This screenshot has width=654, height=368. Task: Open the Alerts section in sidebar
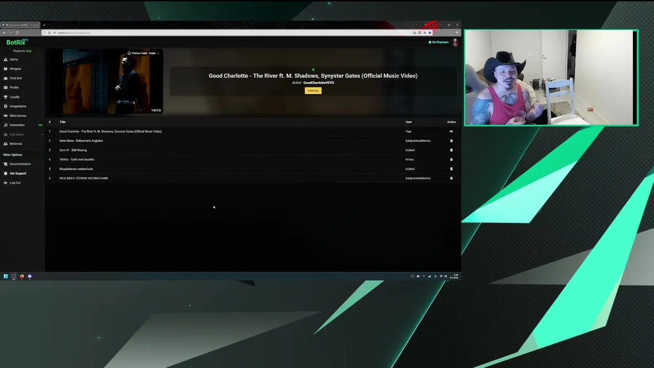pos(14,59)
